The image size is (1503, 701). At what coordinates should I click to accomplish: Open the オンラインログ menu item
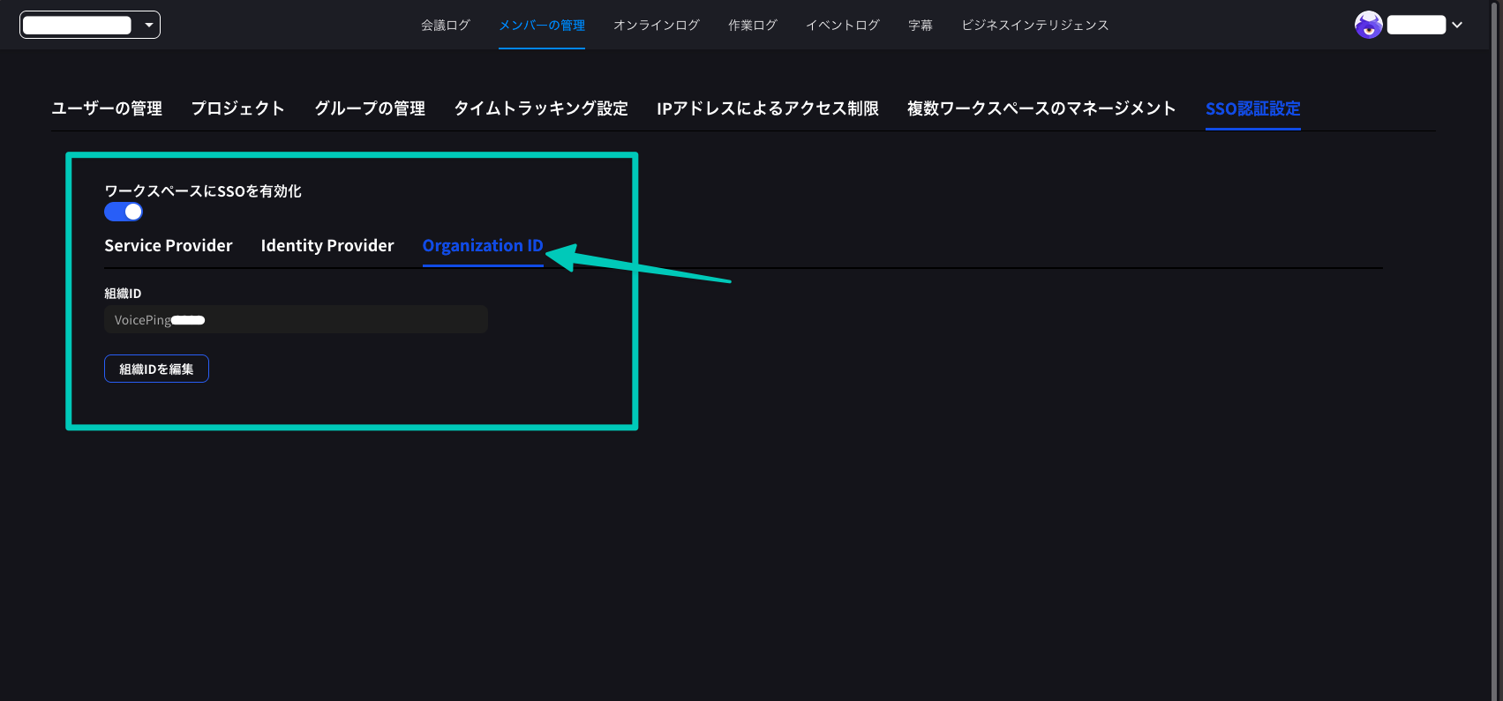pos(657,25)
